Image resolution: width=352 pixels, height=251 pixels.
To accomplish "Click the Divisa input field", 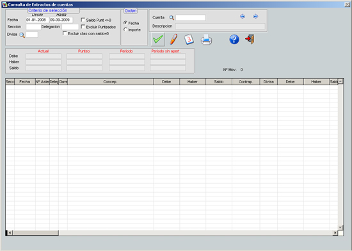I will (x=32, y=35).
